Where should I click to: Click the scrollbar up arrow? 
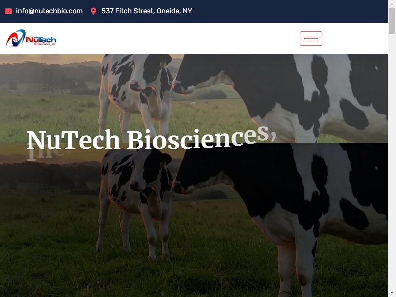tap(392, 4)
